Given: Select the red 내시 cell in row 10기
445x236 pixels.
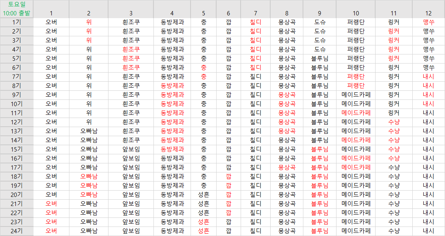Looking at the screenshot, I should click(x=428, y=104).
